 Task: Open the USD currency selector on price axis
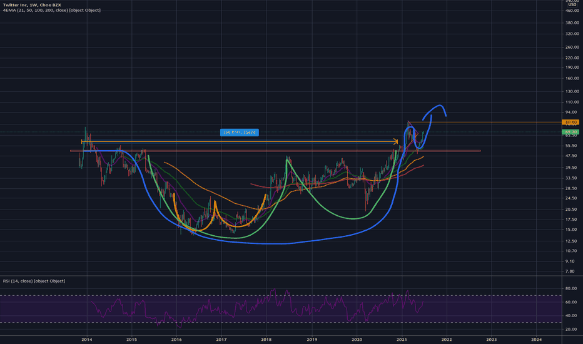tap(572, 4)
